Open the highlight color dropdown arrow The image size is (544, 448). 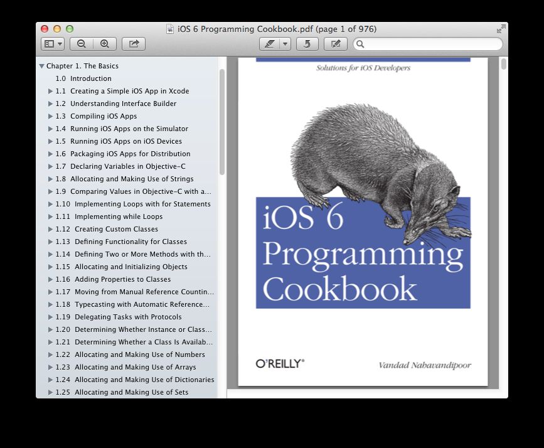point(285,44)
